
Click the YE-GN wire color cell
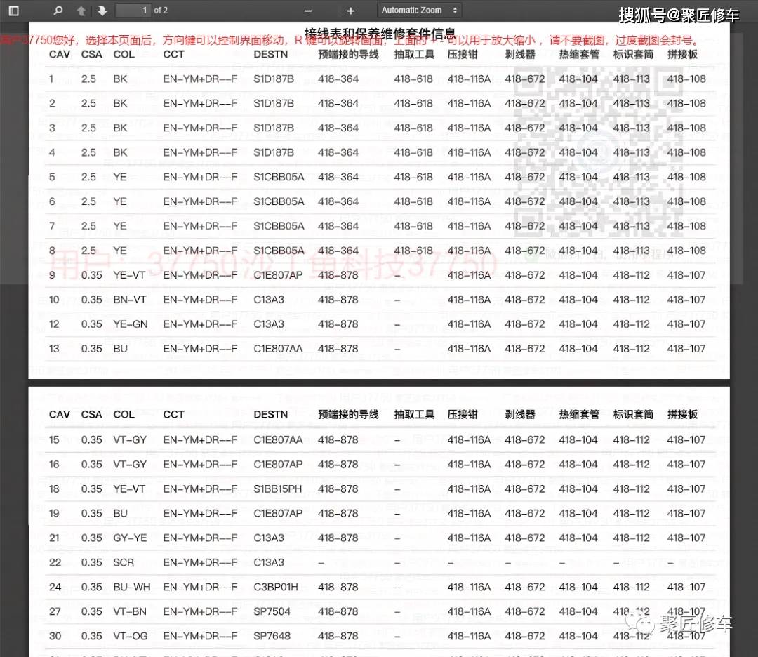[131, 324]
